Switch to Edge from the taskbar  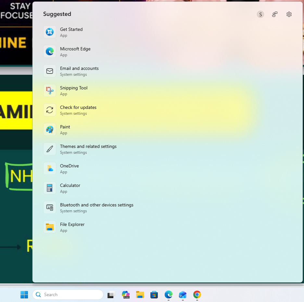point(169,295)
